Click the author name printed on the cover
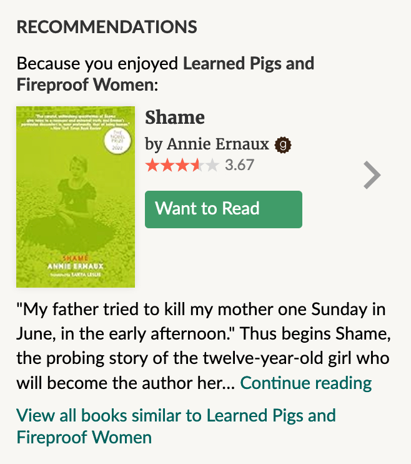Image resolution: width=411 pixels, height=464 pixels. (75, 267)
